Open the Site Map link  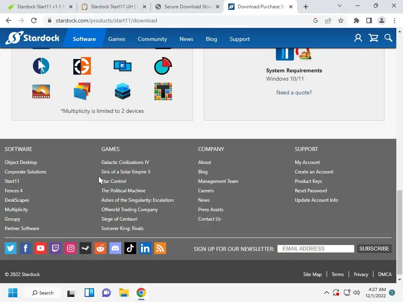(312, 274)
